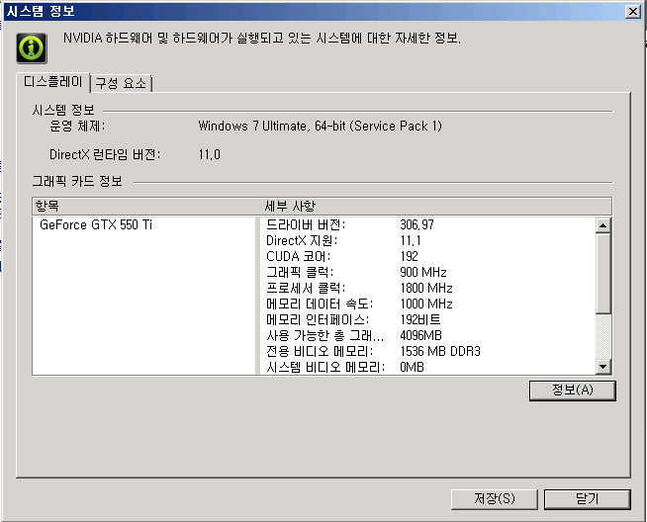Switch to the 디스플레이 tab

52,82
